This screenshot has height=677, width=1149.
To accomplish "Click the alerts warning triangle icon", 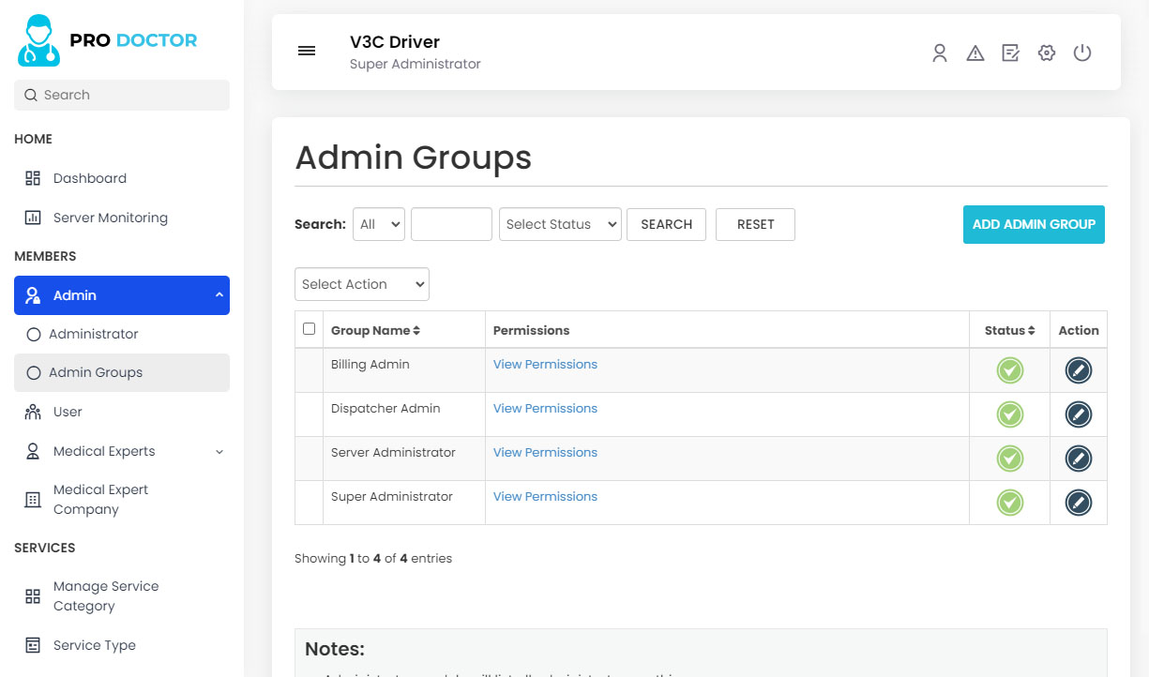I will [975, 53].
